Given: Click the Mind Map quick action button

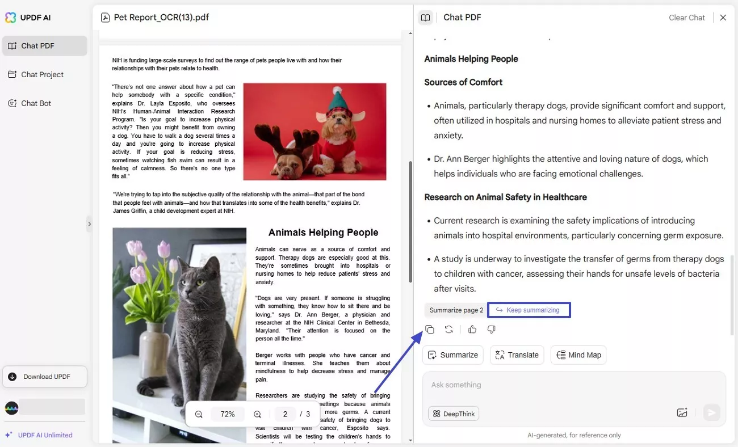Looking at the screenshot, I should (x=578, y=355).
